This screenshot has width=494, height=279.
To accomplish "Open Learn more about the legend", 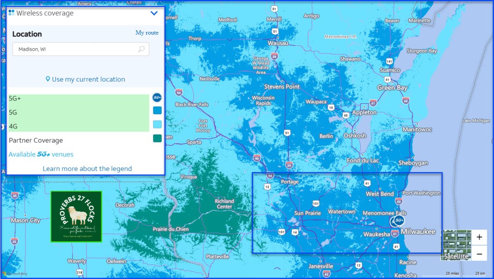I will (x=87, y=168).
